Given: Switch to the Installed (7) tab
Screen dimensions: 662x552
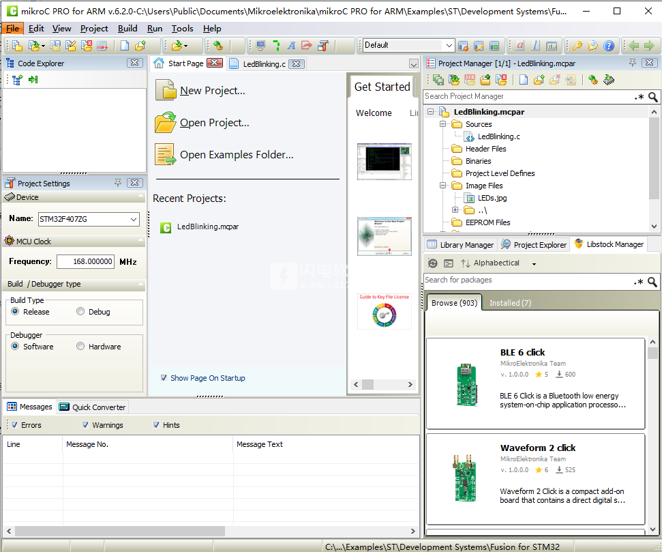Looking at the screenshot, I should (510, 303).
